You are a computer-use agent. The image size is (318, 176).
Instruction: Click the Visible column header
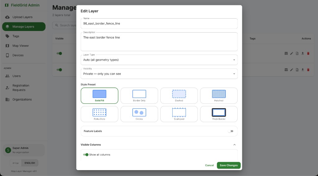(59, 38)
